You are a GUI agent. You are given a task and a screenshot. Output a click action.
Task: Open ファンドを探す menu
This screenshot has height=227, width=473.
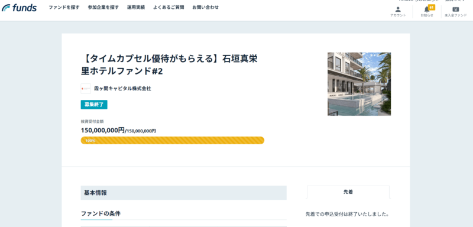64,7
